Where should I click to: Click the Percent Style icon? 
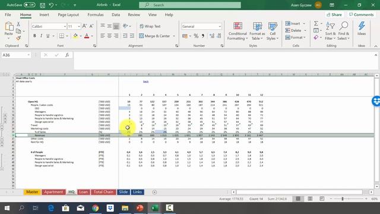pos(196,36)
